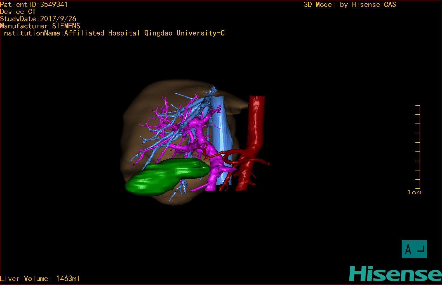Click the red aorta vessel in the model
442x285 pixels.
(256, 126)
